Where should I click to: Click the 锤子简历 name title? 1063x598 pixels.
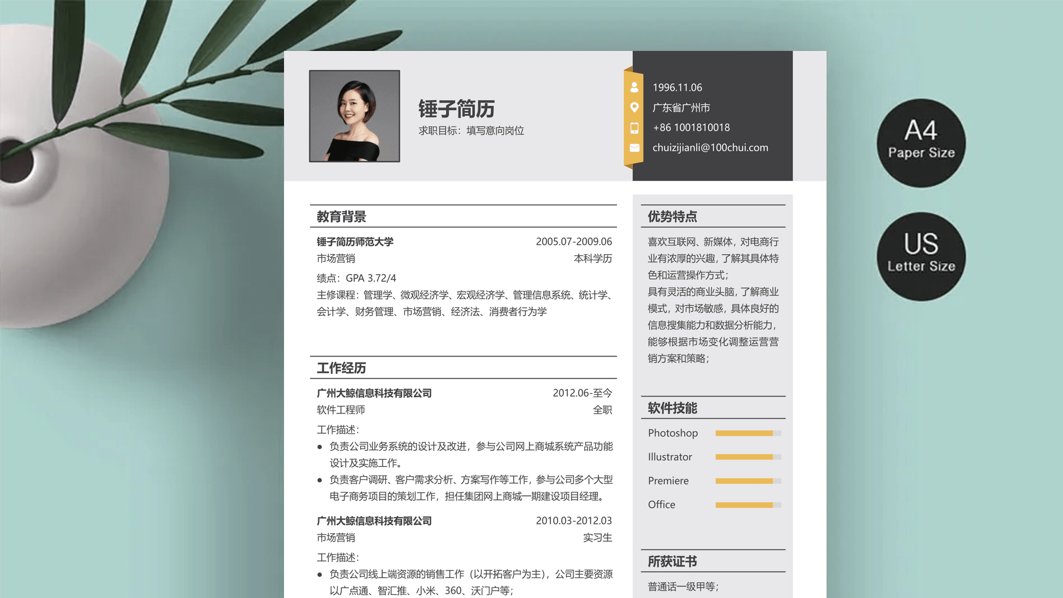[x=456, y=109]
